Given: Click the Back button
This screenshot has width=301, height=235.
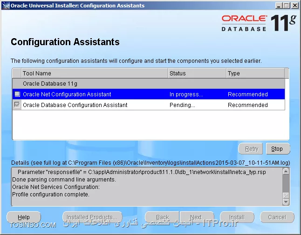Looking at the screenshot, I should [x=163, y=217].
